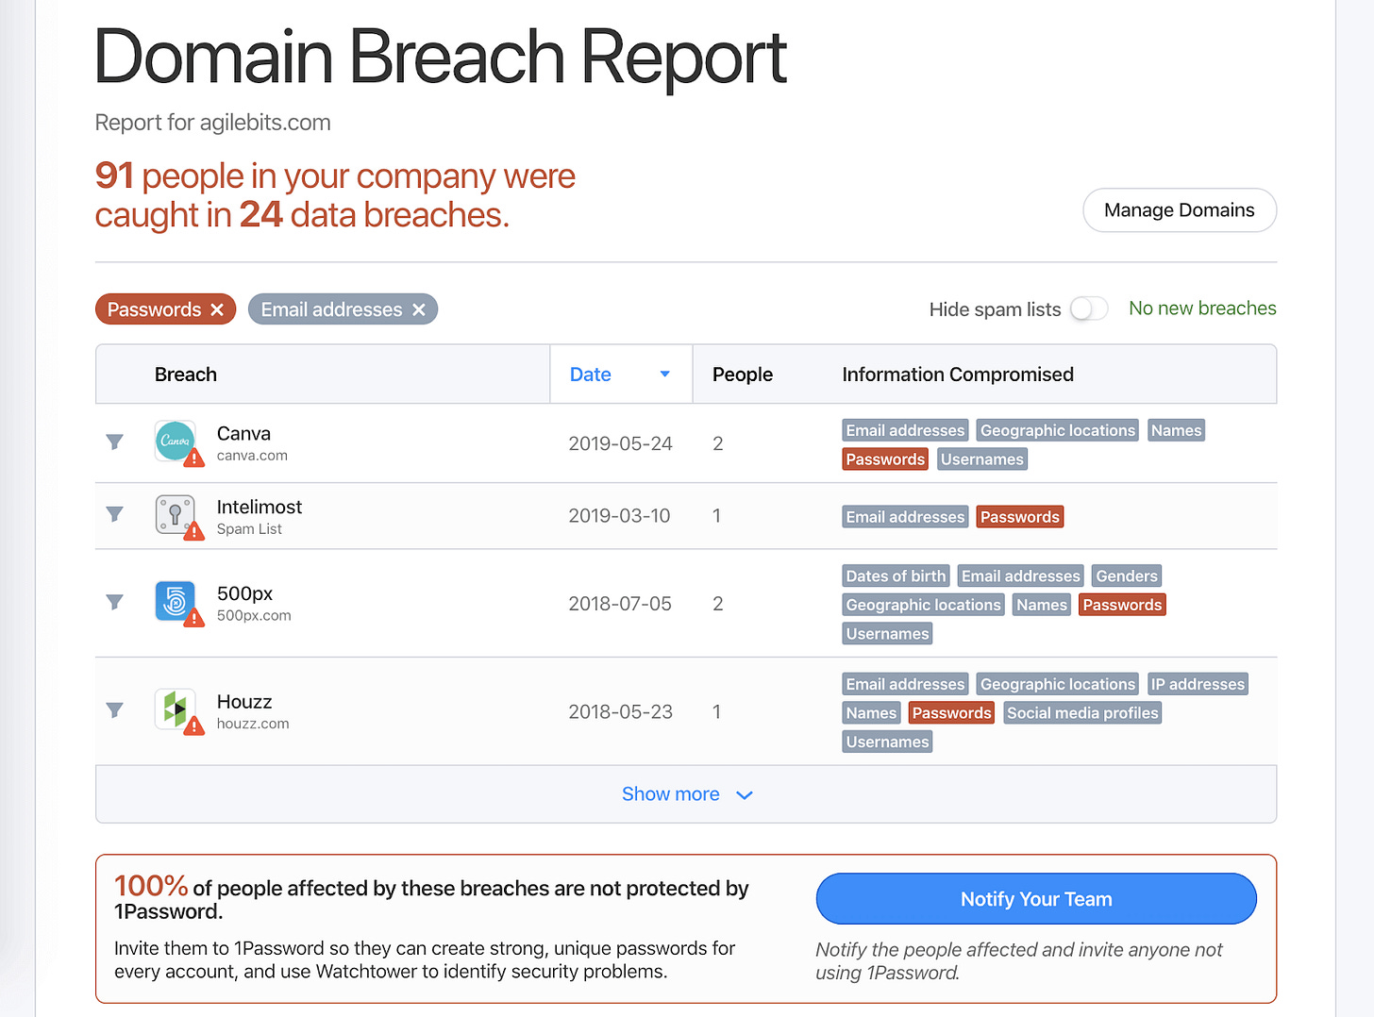The image size is (1374, 1017).
Task: Click the Notify Your Team button
Action: [x=1035, y=898]
